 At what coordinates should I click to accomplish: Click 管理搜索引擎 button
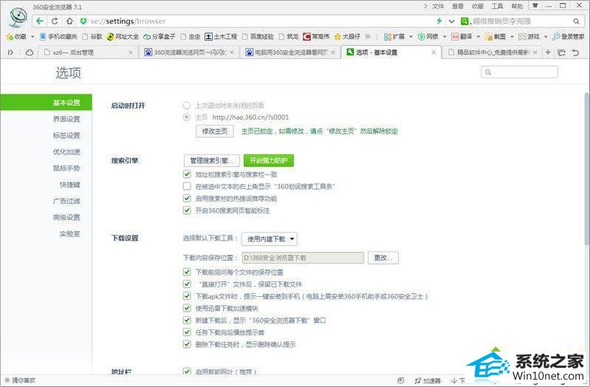[x=212, y=161]
